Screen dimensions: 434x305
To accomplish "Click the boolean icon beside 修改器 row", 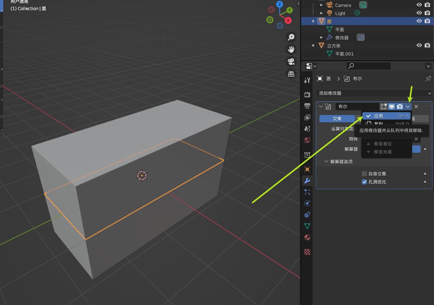I will click(361, 37).
